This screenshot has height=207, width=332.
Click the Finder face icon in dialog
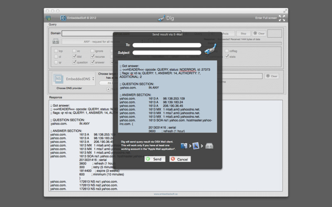[x=184, y=146]
